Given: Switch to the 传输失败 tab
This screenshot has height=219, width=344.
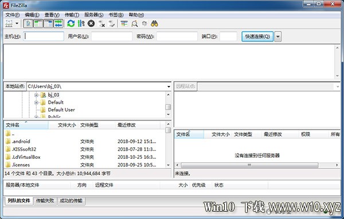Looking at the screenshot, I should point(45,201).
